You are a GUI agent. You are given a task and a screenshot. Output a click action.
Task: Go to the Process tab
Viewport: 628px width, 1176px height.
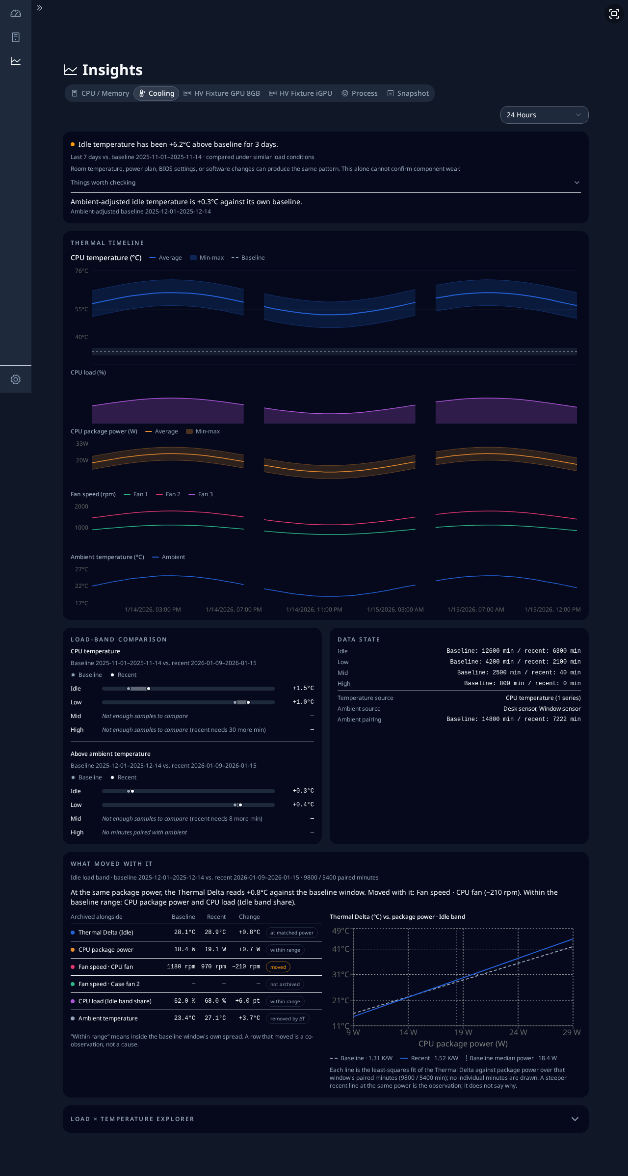point(360,93)
